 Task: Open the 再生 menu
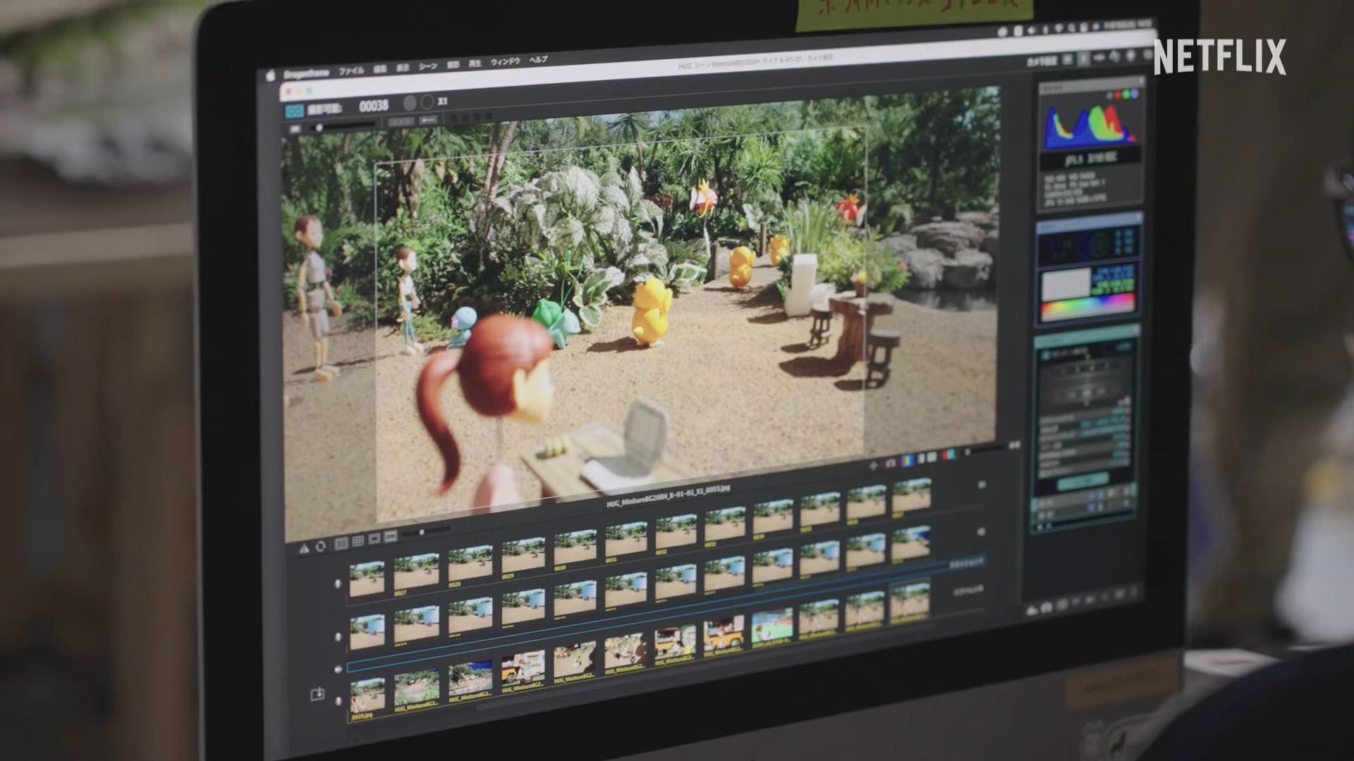pyautogui.click(x=475, y=63)
